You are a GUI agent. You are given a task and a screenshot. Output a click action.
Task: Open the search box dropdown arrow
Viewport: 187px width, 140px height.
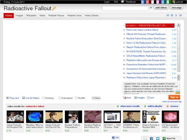tap(151, 8)
